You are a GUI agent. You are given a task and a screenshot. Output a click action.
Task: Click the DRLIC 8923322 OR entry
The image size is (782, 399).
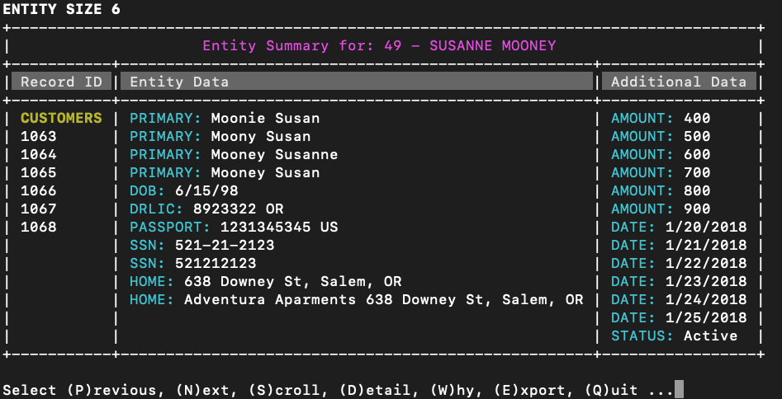coord(206,209)
